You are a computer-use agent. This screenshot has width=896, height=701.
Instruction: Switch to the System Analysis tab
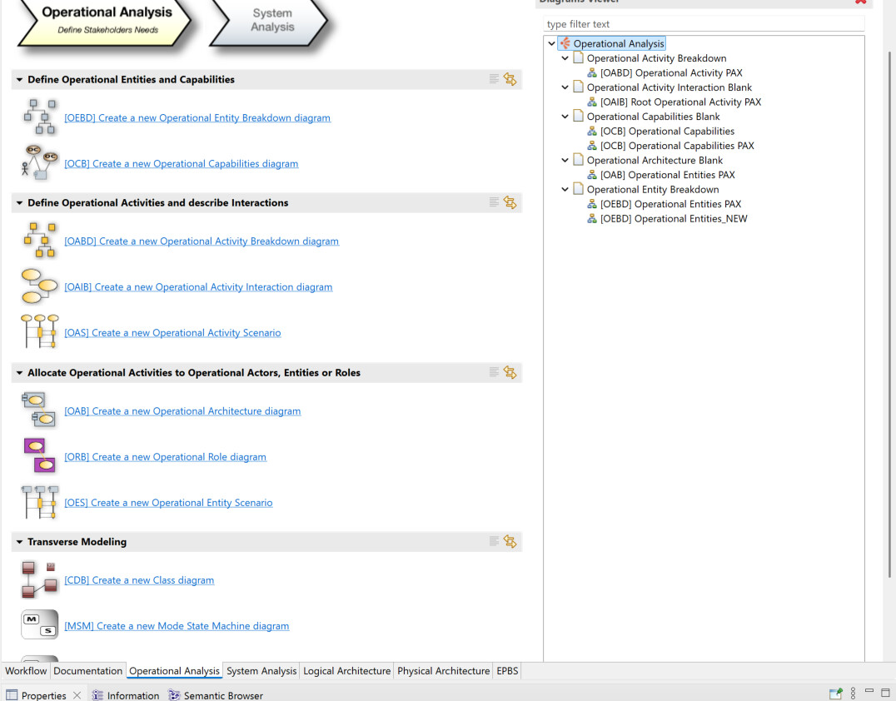coord(261,671)
